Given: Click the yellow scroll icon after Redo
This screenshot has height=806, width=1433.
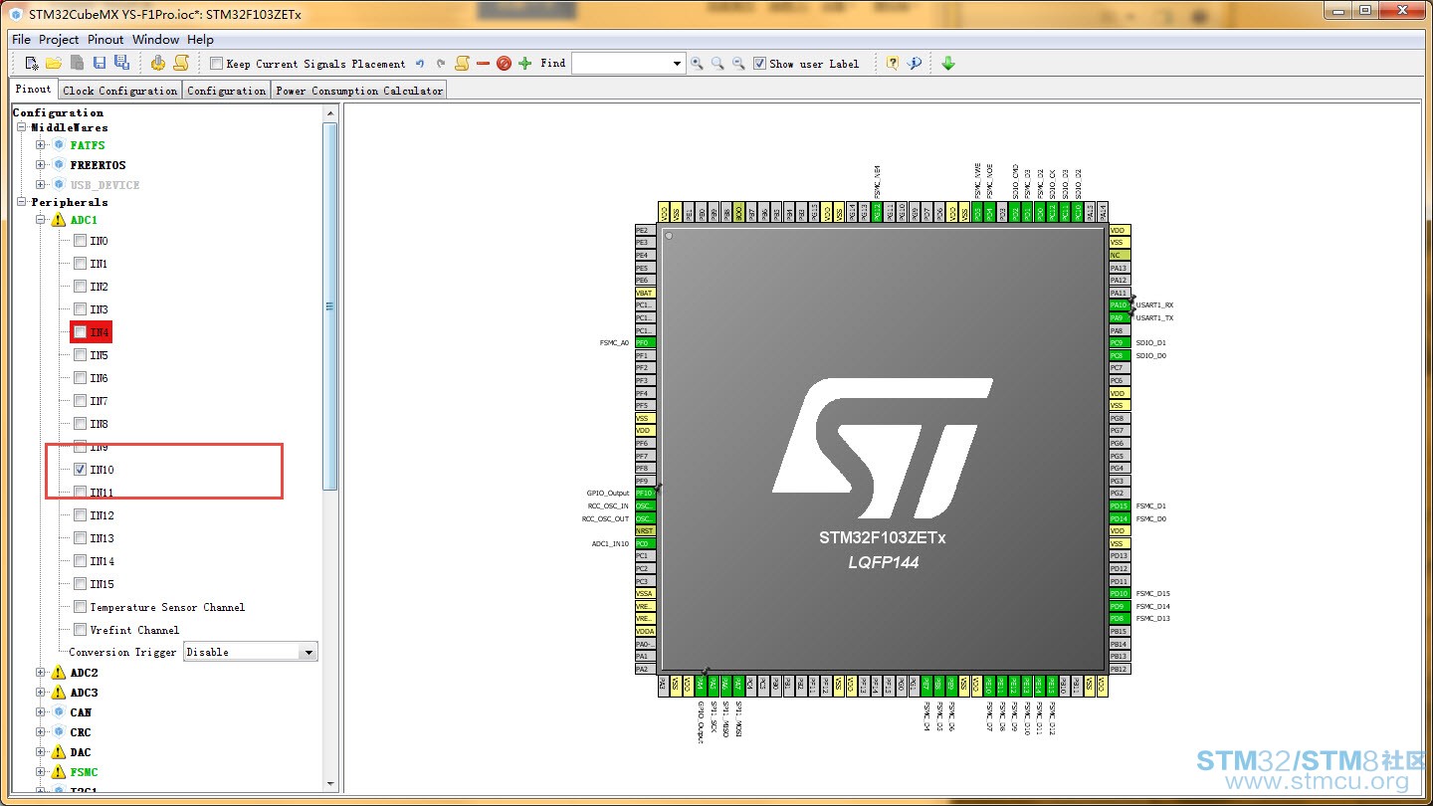Looking at the screenshot, I should tap(462, 63).
